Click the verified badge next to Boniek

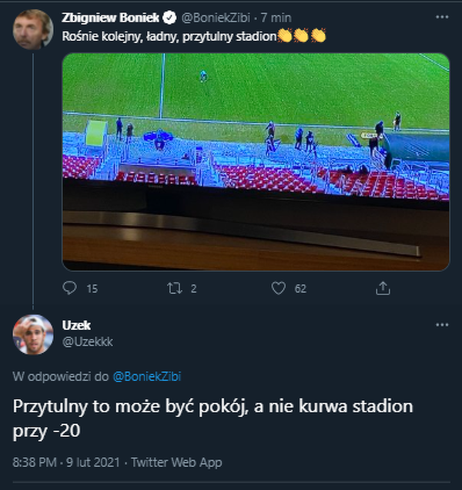173,17
